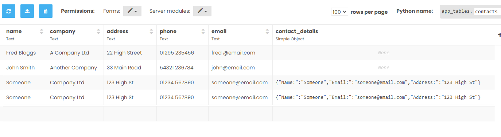Click the refresh table icon button

8,11
